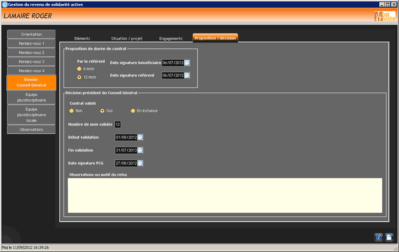This screenshot has height=252, width=399.
Task: Open the Situation / projet tab
Action: click(x=127, y=39)
